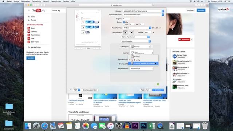Open Nachrichten in YouTube sidebar
Viewport: 233px width, 131px height.
tap(35, 35)
